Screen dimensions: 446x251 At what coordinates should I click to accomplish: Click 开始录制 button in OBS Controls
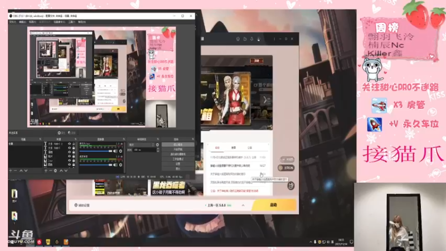point(178,149)
